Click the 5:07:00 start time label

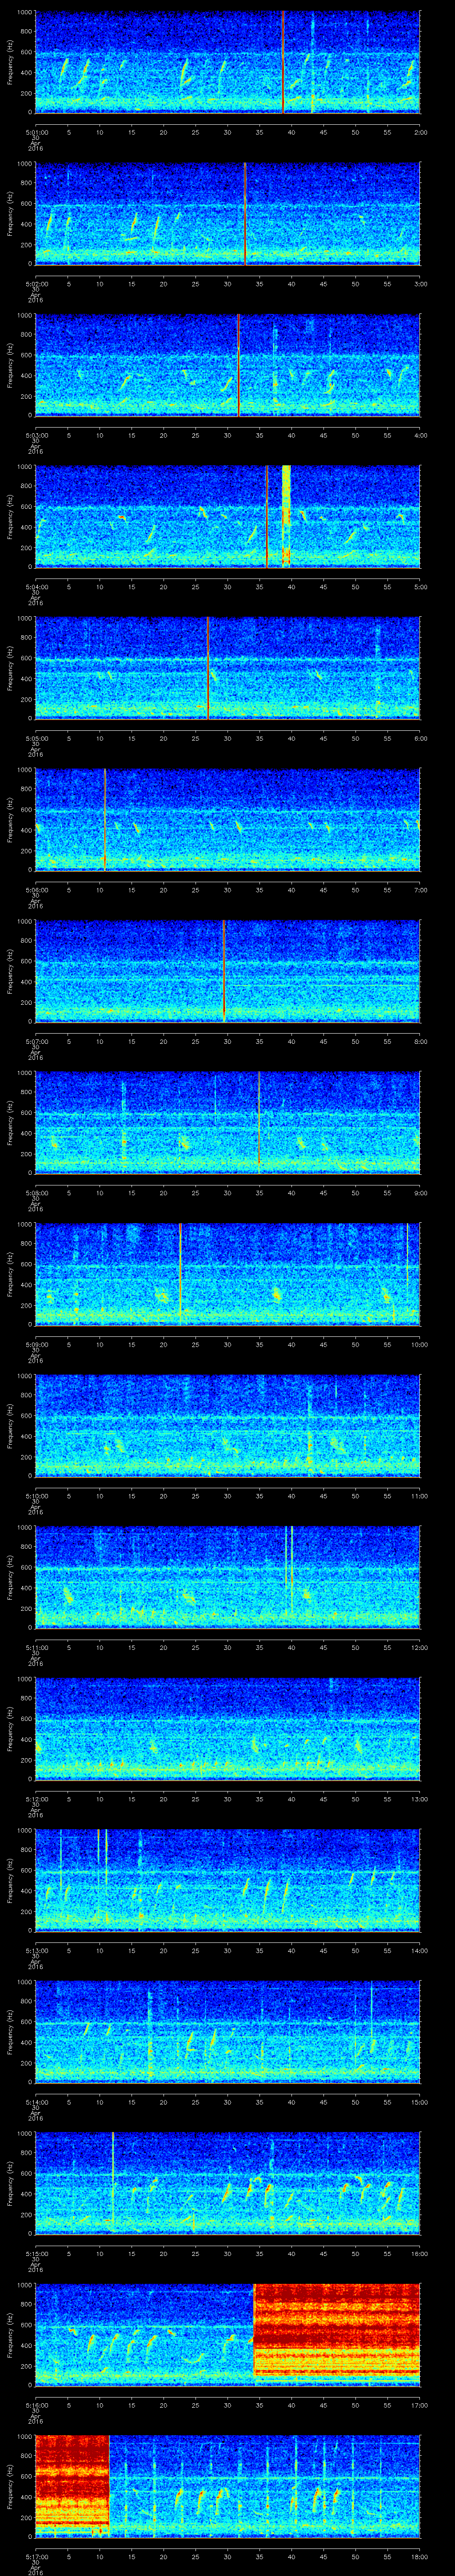pyautogui.click(x=36, y=1042)
